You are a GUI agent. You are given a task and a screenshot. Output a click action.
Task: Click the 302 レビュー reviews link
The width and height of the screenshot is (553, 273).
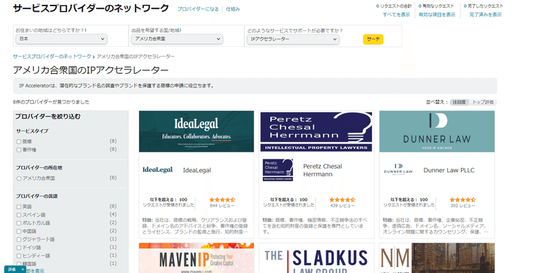462,206
